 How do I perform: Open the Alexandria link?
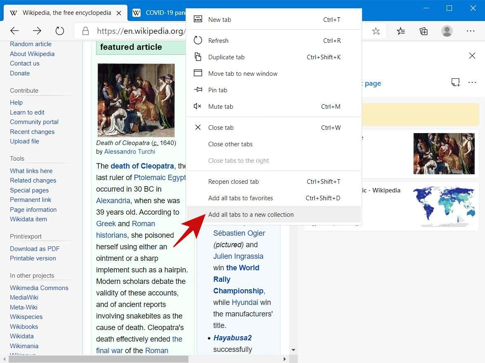[113, 201]
